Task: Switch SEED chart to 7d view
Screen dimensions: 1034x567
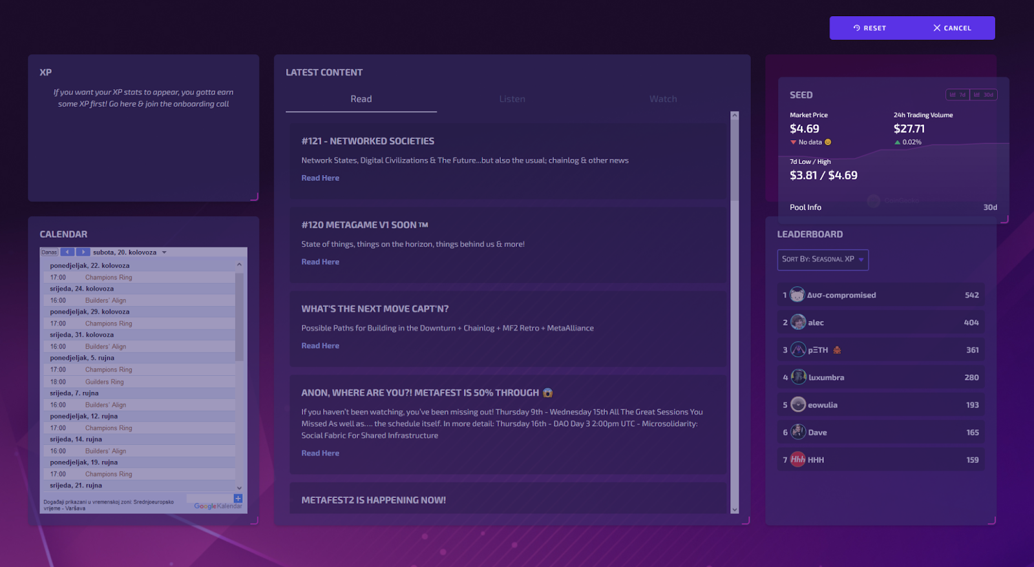Action: click(958, 95)
